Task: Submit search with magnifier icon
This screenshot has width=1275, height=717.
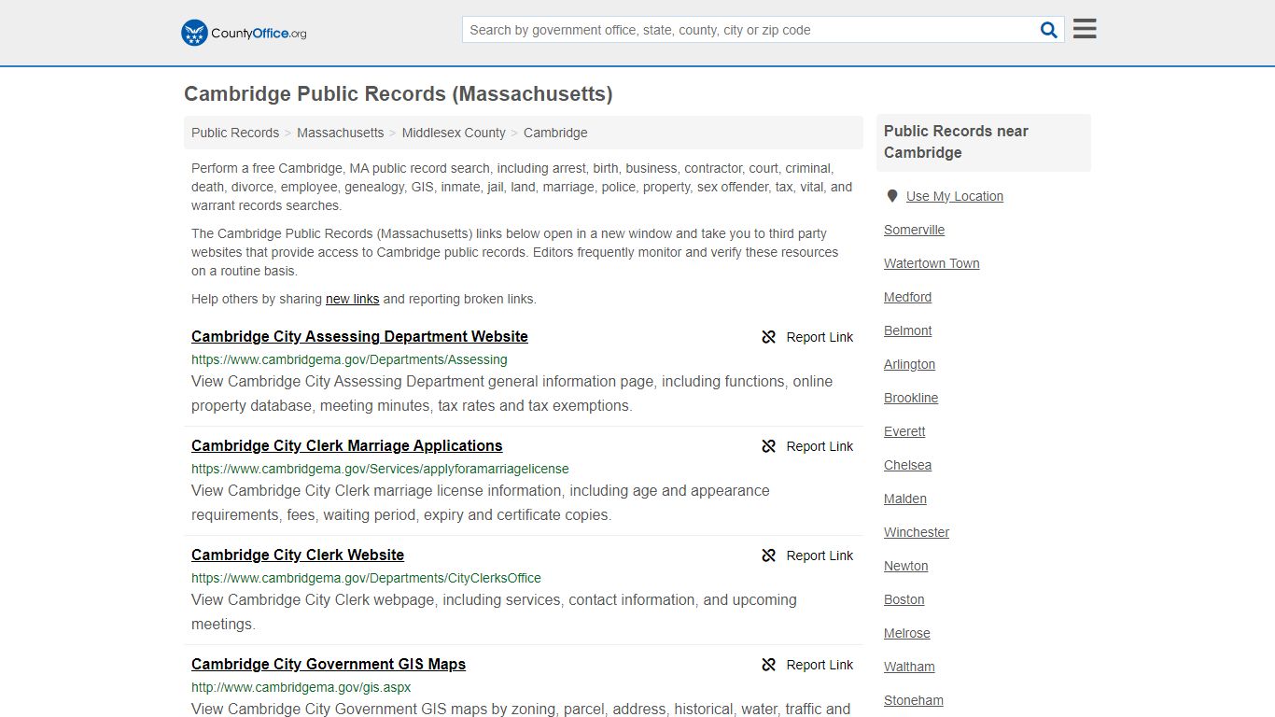Action: (x=1049, y=30)
